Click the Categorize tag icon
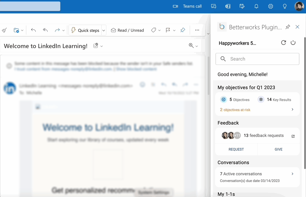 pyautogui.click(x=154, y=30)
